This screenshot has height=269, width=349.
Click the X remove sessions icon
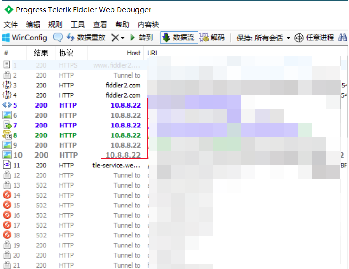click(x=115, y=38)
